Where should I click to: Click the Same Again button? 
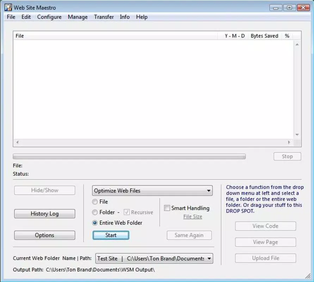(189, 235)
